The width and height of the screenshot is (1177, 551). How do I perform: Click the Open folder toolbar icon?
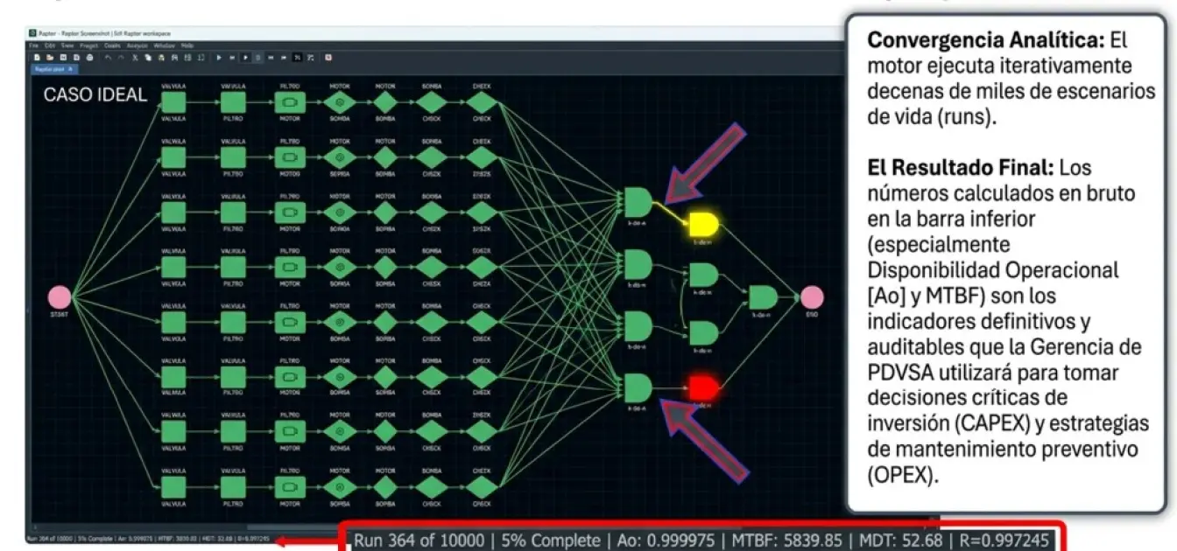coord(50,57)
